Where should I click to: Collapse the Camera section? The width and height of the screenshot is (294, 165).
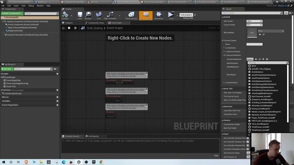click(x=222, y=120)
